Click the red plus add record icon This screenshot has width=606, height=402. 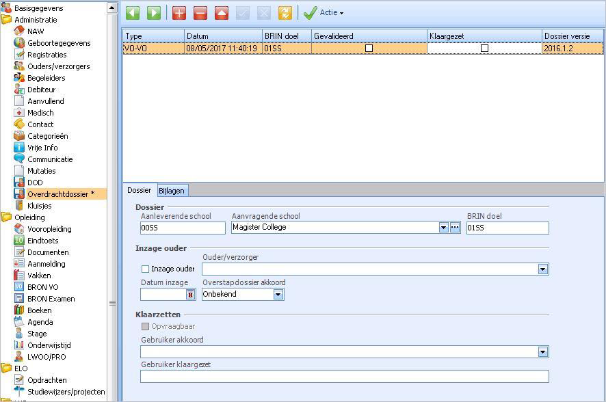tap(179, 13)
